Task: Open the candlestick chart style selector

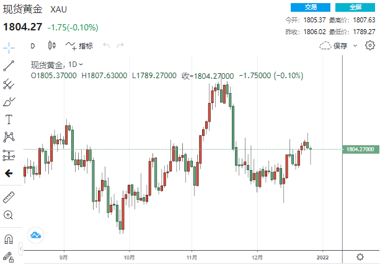Action: pyautogui.click(x=51, y=45)
